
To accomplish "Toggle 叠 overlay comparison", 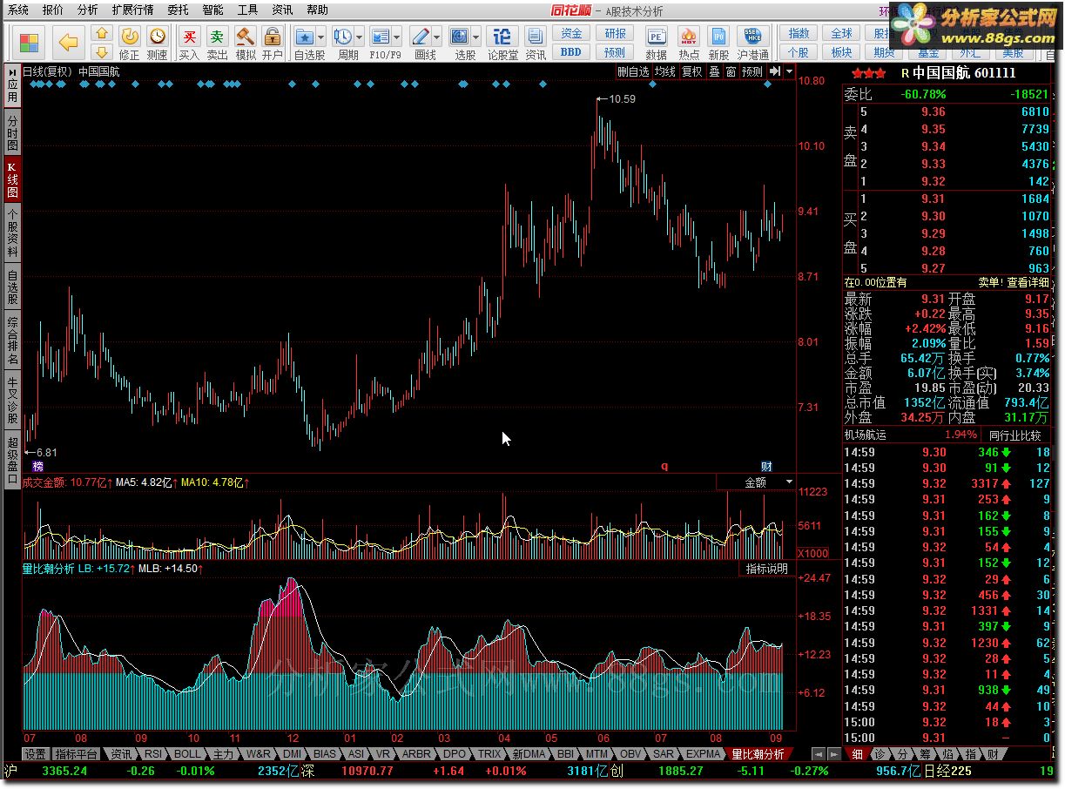I will click(714, 71).
